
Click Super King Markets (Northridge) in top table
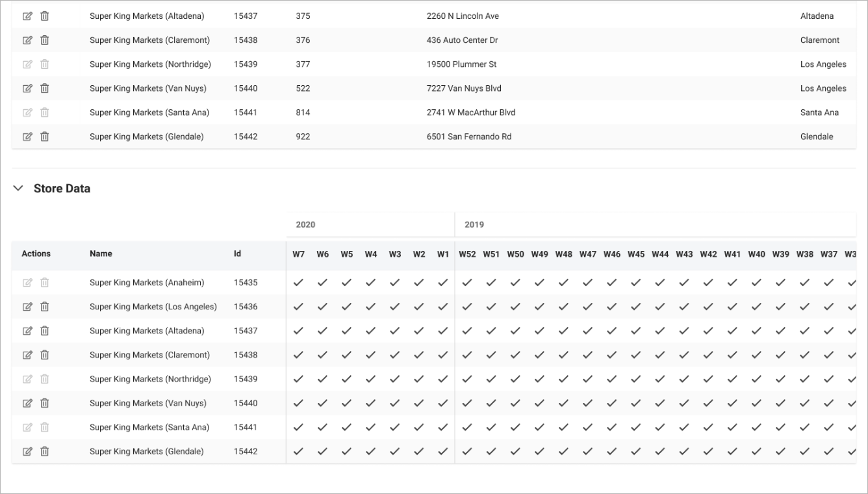click(150, 64)
